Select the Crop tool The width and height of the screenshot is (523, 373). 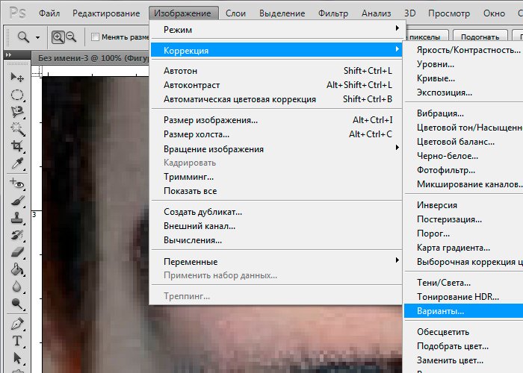[17, 147]
